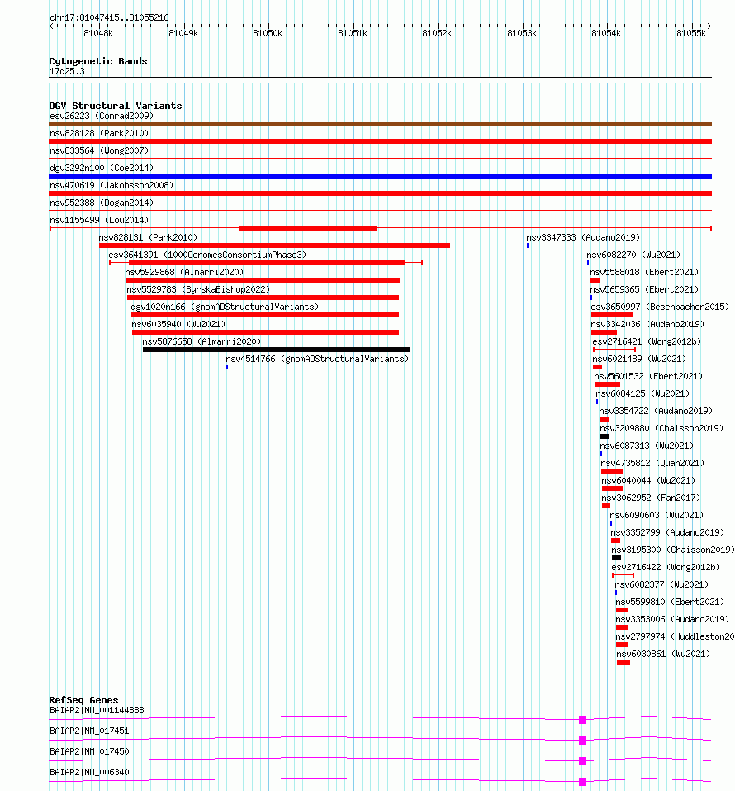Open dgv3292n100 (Coe2014) variant label
Viewport: 735px width, 791px height.
(102, 168)
